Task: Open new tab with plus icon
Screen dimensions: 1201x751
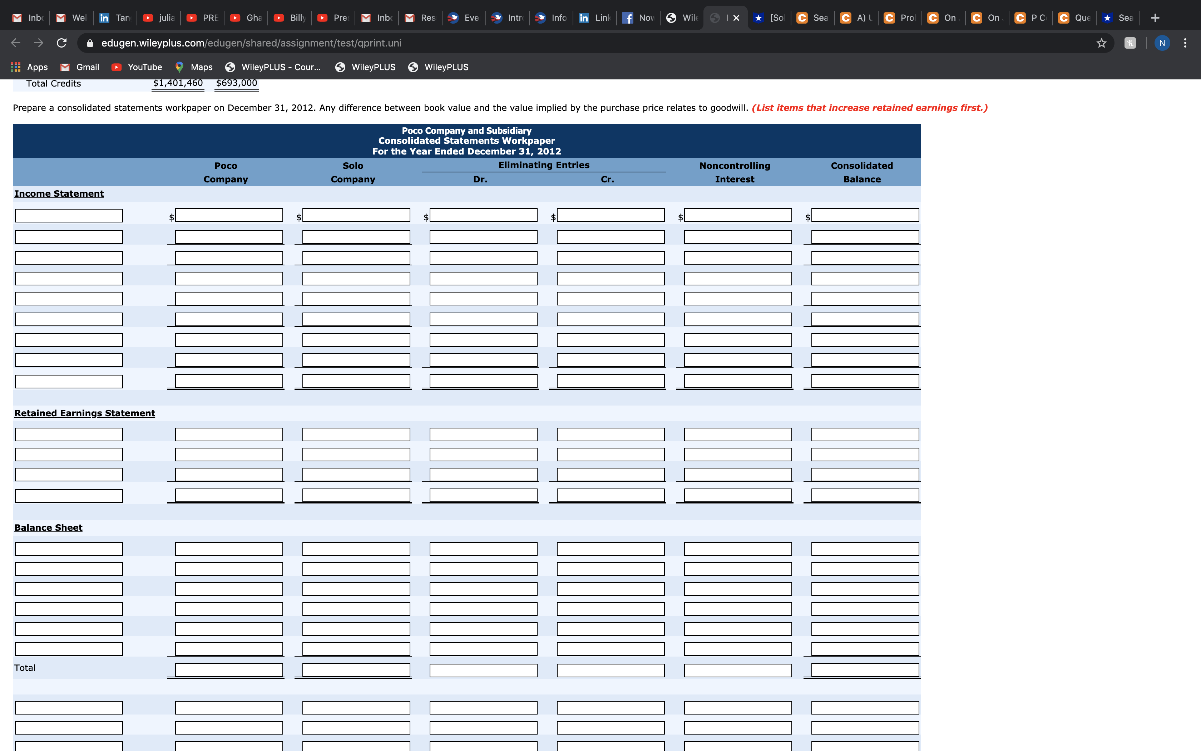Action: (x=1155, y=18)
